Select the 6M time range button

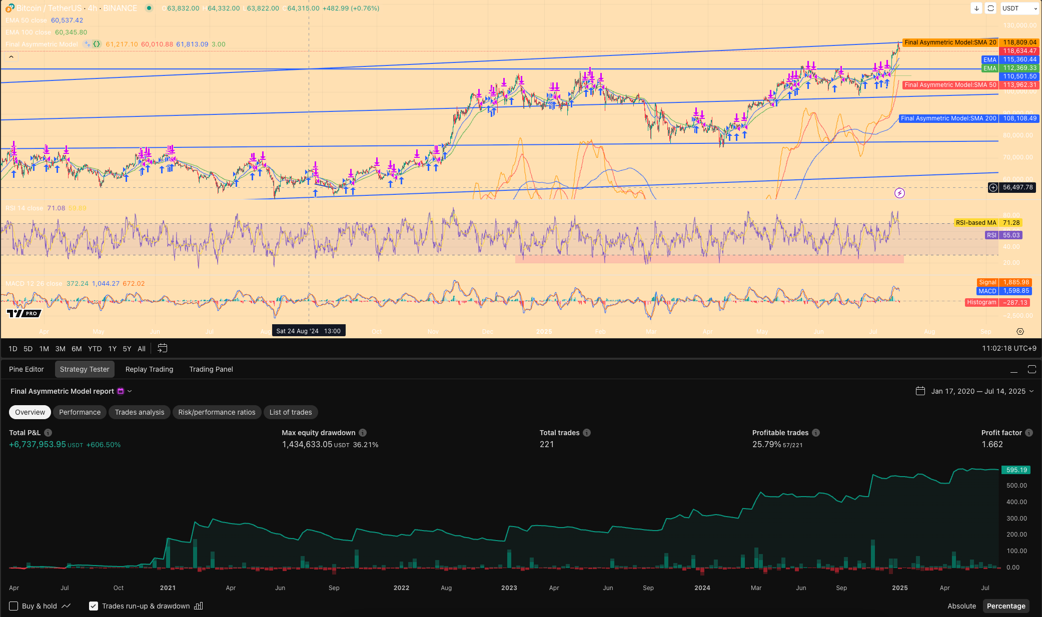click(77, 349)
